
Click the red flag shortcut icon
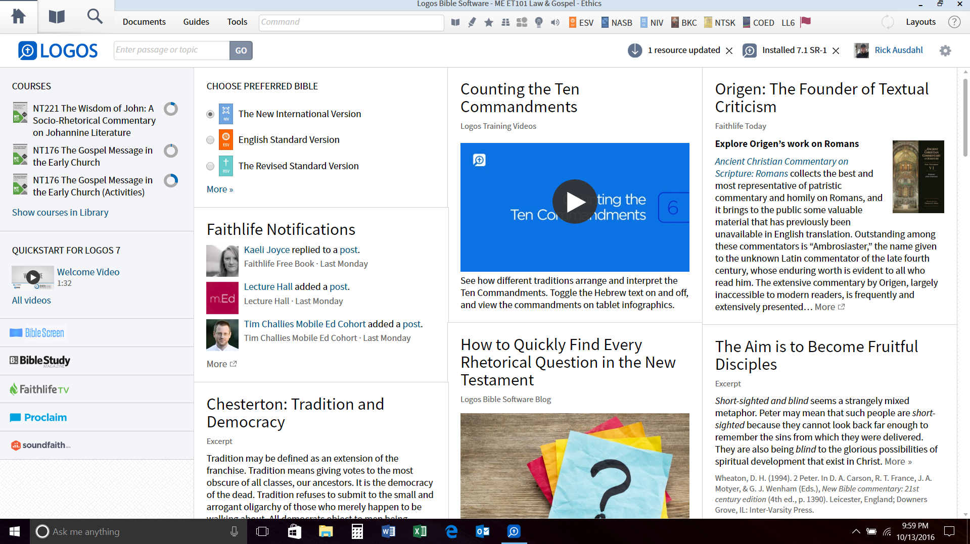[x=806, y=22]
